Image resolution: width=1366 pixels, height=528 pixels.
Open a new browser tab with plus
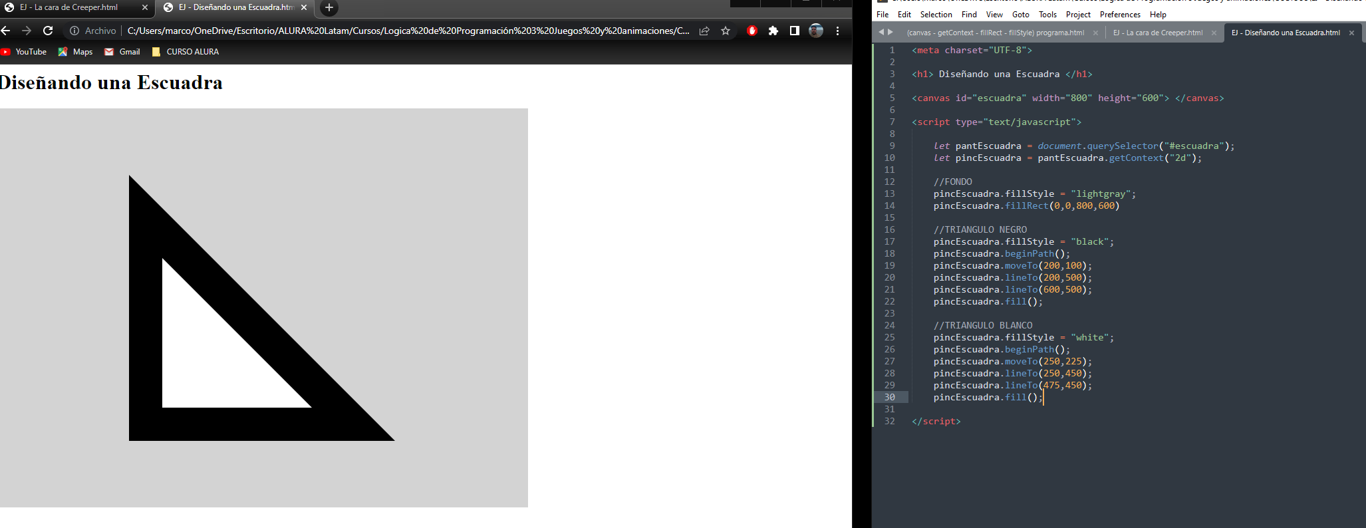pyautogui.click(x=329, y=7)
